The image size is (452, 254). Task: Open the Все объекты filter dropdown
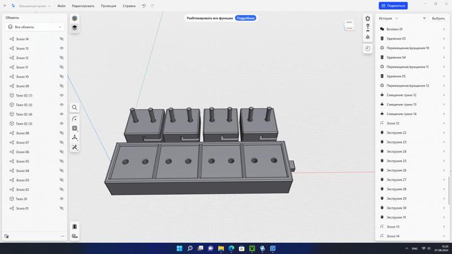tap(34, 27)
